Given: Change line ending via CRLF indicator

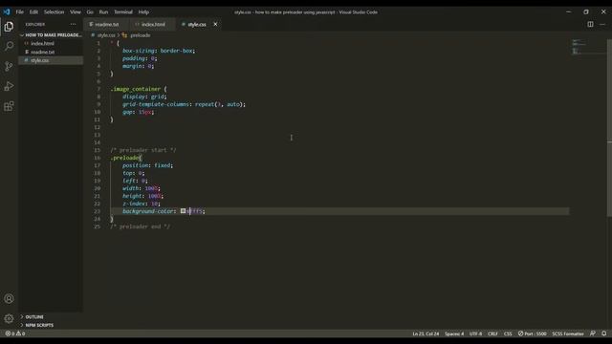Looking at the screenshot, I should (492, 333).
